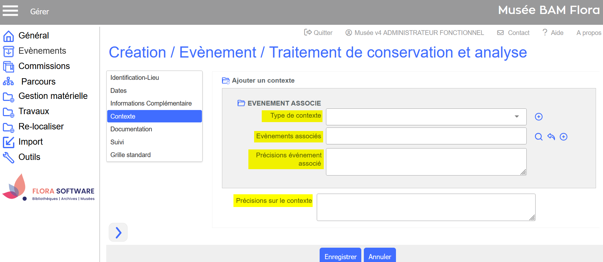Collapse the EVENEMENT ASSOCIE folder section
The width and height of the screenshot is (603, 262).
pos(241,103)
